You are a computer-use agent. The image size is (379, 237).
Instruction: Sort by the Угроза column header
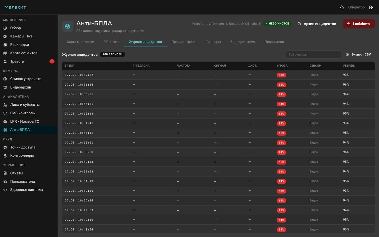[282, 66]
